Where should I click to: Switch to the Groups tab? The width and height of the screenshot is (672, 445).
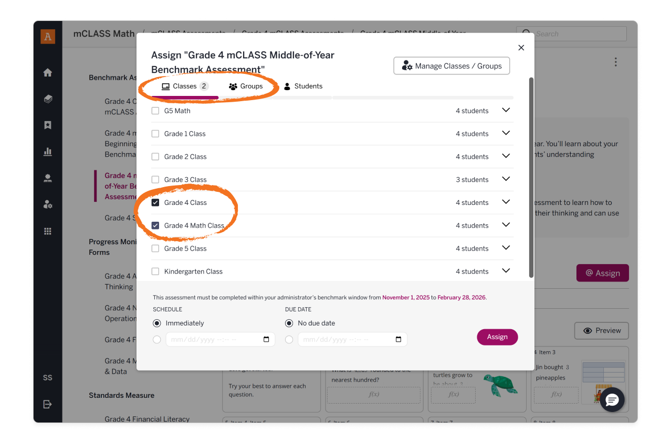click(246, 86)
